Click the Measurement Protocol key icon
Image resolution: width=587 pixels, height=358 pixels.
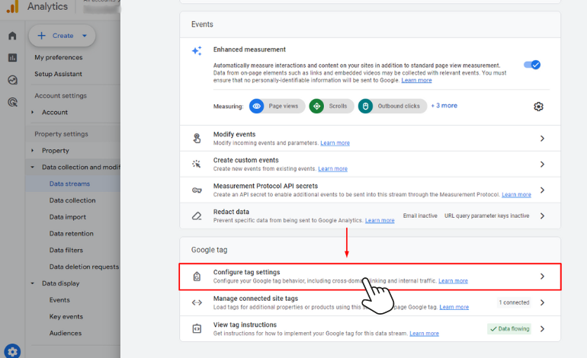[197, 190]
